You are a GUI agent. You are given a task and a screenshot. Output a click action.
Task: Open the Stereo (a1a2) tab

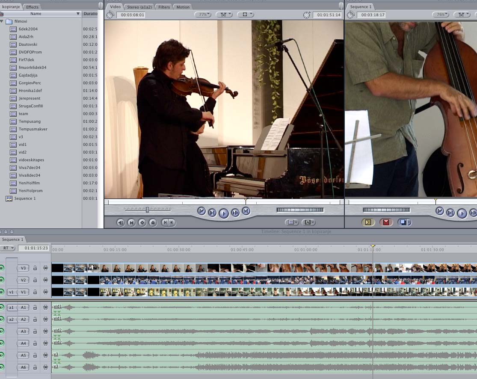(139, 7)
